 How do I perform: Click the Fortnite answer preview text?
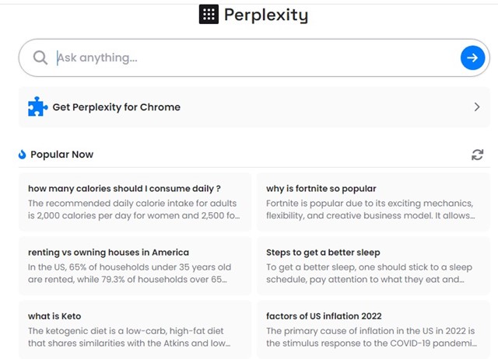(x=370, y=209)
